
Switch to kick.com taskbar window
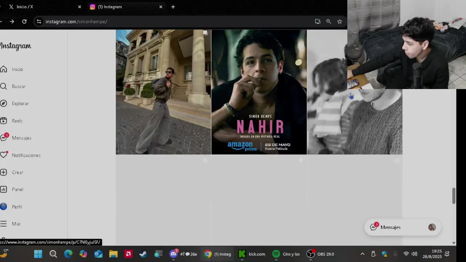(x=252, y=254)
